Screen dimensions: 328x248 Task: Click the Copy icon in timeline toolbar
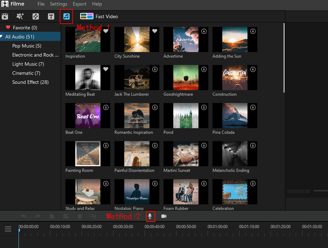point(52,216)
